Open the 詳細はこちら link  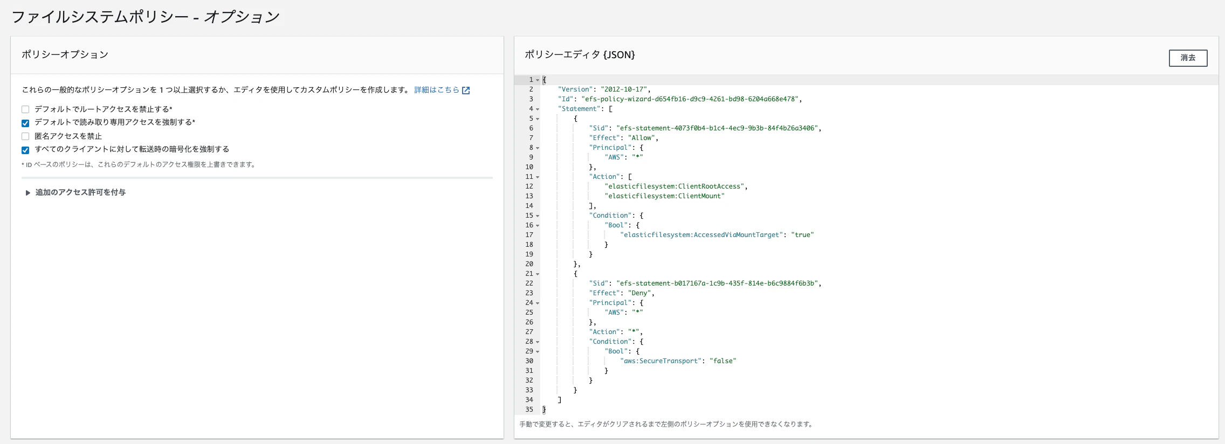coord(437,90)
